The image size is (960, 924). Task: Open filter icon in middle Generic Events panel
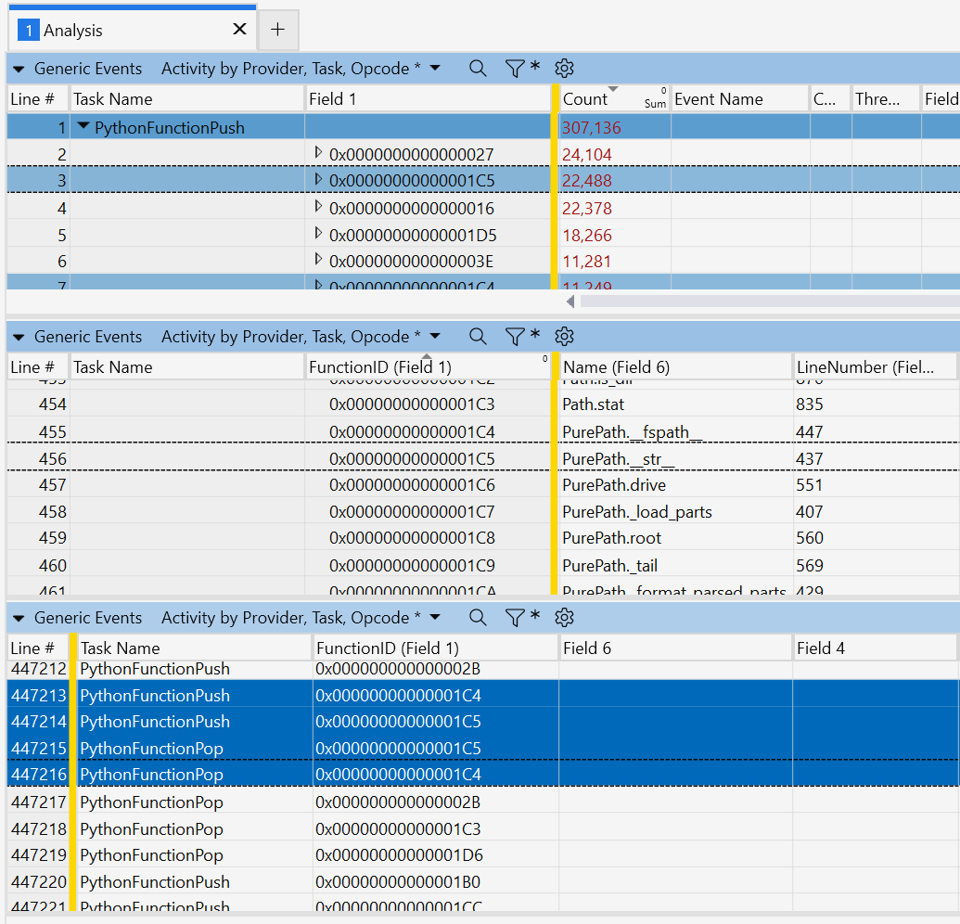(515, 336)
